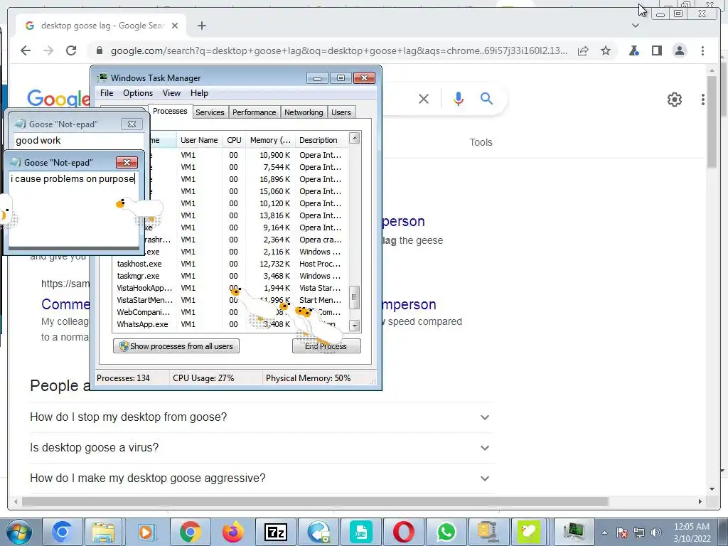728x546 pixels.
Task: Open Google Chrome from the taskbar
Action: 190,532
